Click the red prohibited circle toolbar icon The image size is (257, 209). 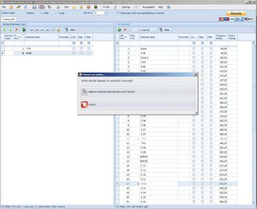[x=88, y=7]
